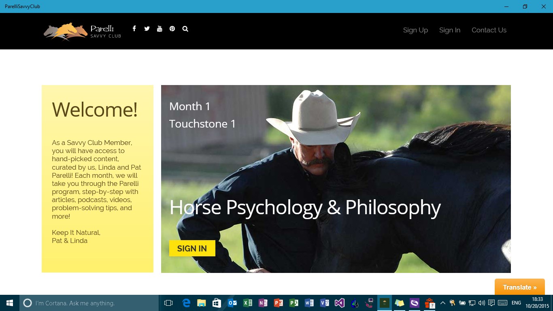The height and width of the screenshot is (311, 553).
Task: Open the Parelli Facebook page icon
Action: (x=134, y=29)
